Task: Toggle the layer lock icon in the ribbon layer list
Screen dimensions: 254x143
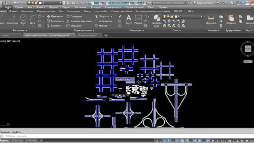Action: (172, 16)
